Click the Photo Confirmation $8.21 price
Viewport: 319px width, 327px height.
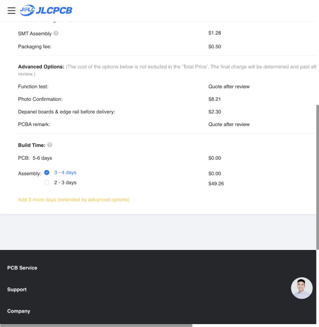[214, 99]
